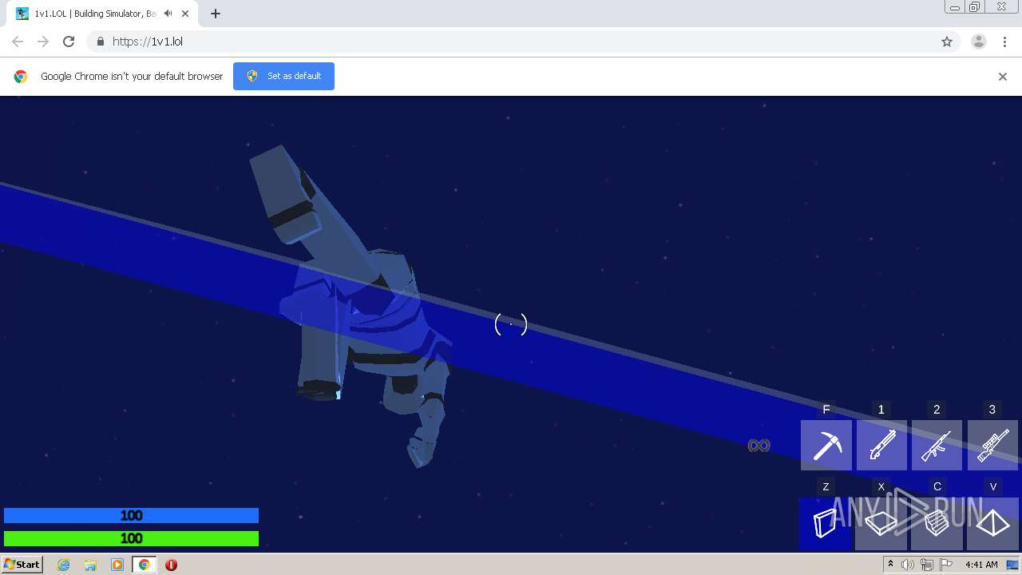Open the media player taskbar icon

click(117, 565)
